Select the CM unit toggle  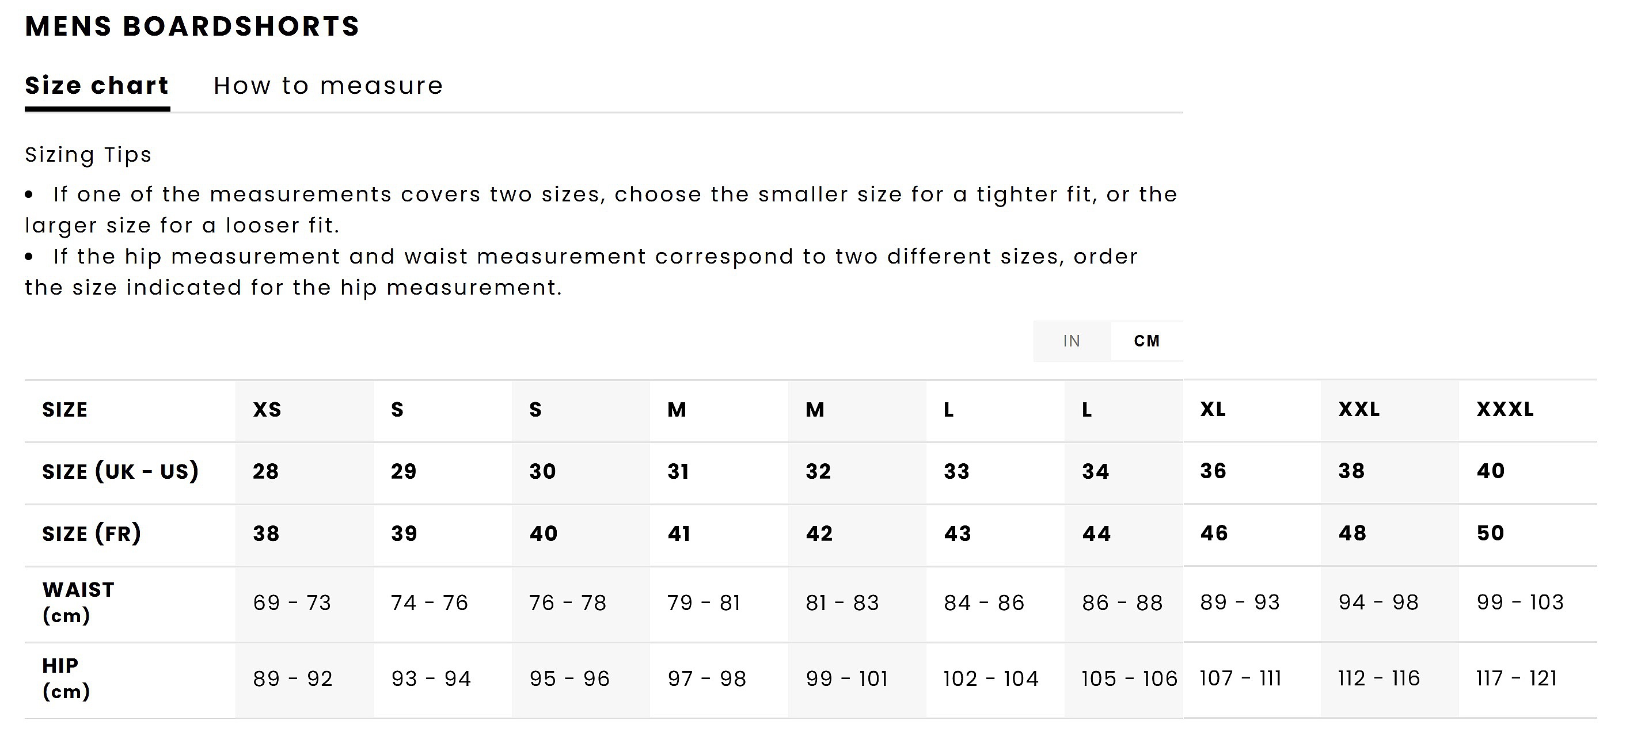[x=1146, y=341]
